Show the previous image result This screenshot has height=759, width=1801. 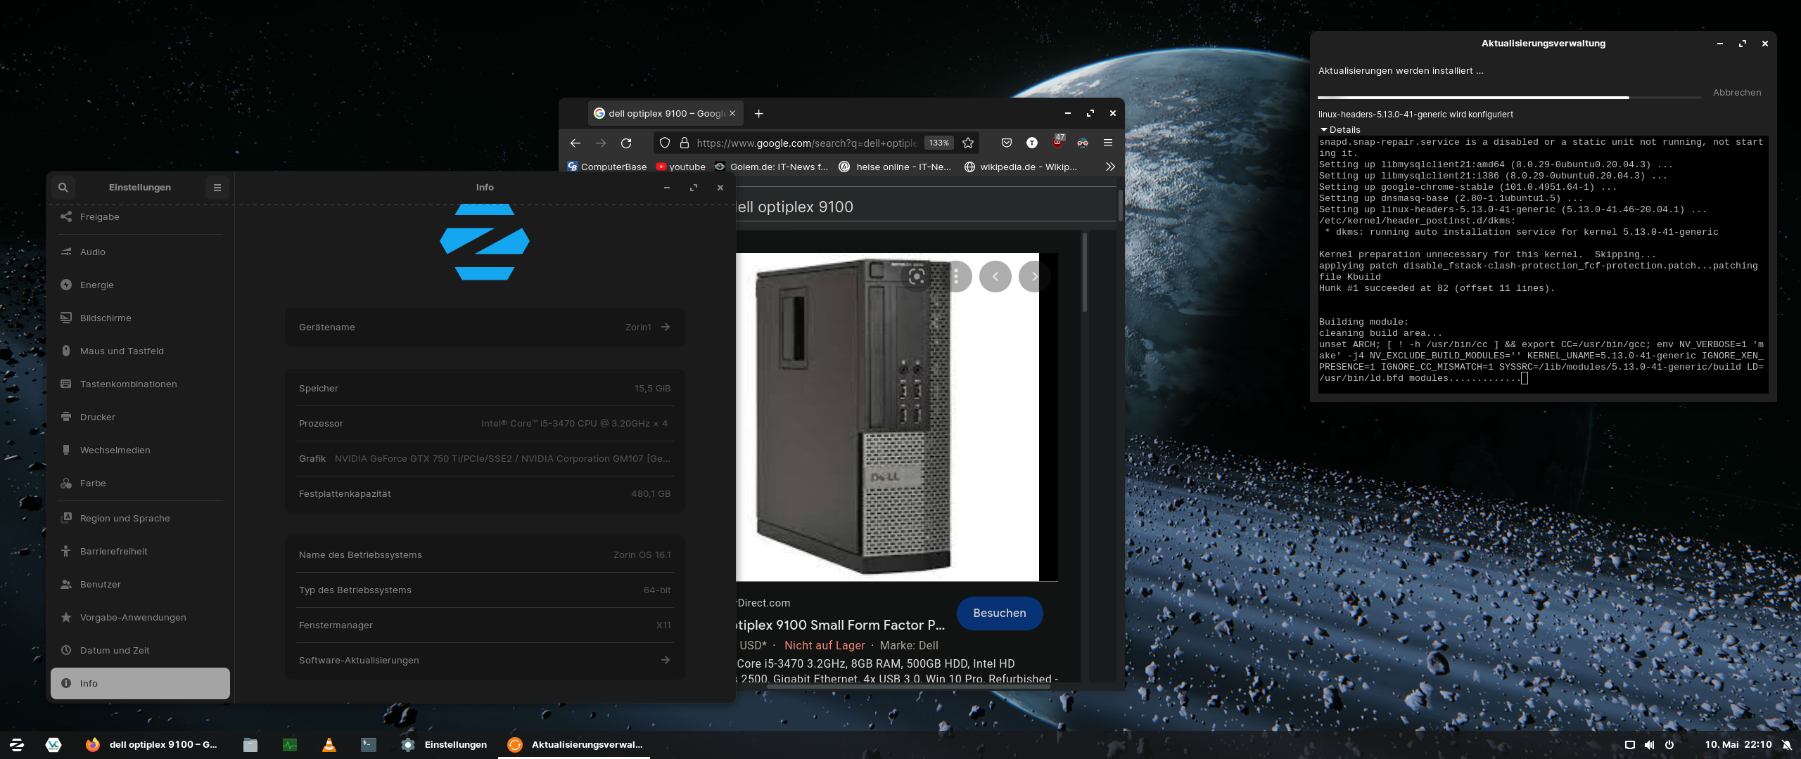pyautogui.click(x=995, y=277)
